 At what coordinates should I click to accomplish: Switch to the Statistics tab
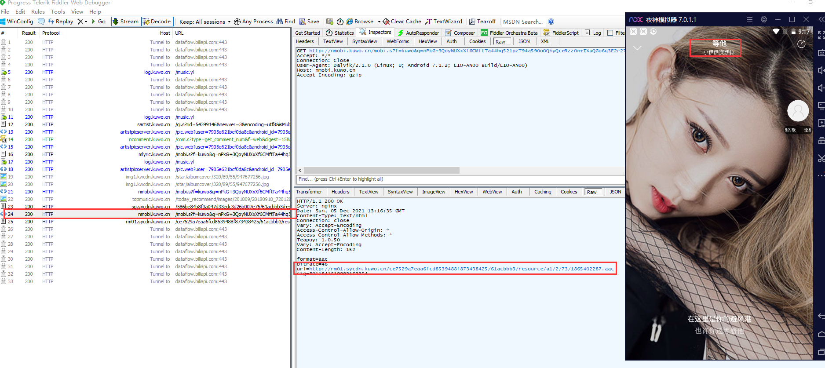coord(340,33)
